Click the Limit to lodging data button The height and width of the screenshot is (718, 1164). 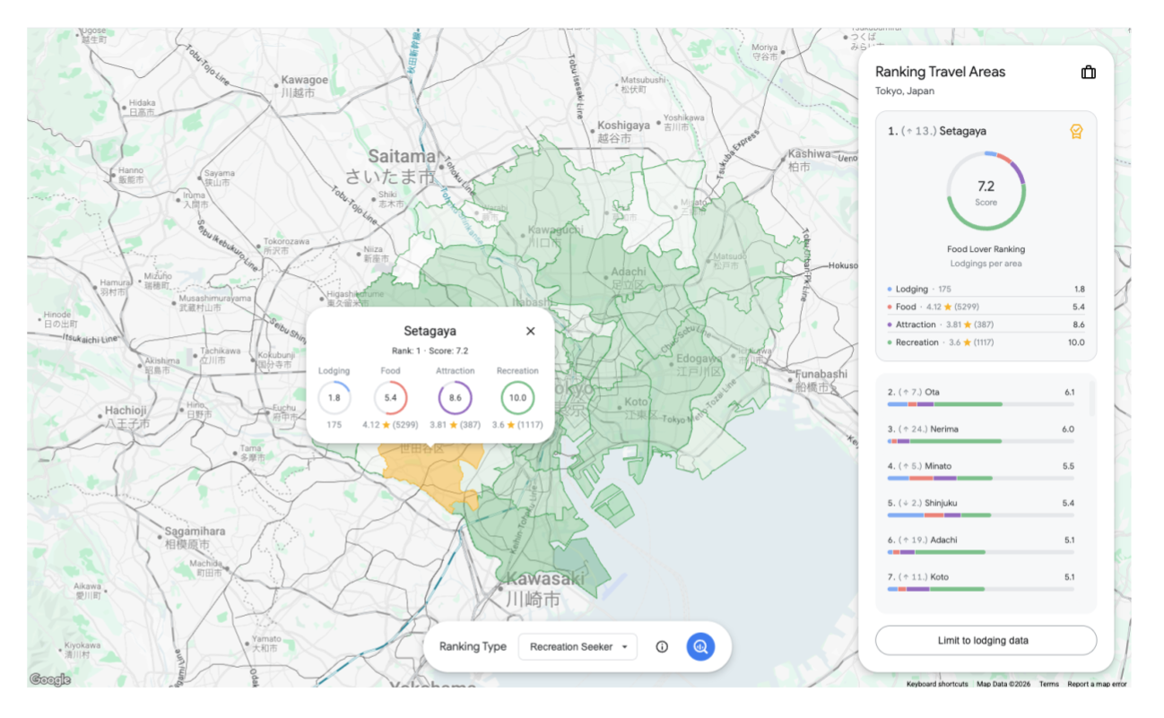(x=985, y=640)
